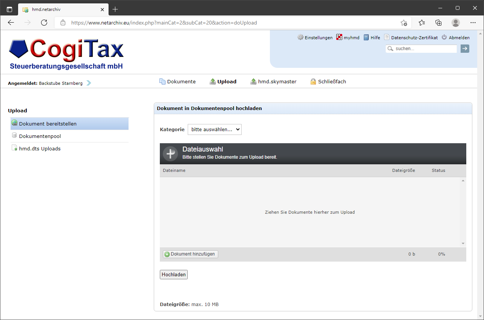
Task: Click the green plus to add a Dokument
Action: tap(167, 254)
